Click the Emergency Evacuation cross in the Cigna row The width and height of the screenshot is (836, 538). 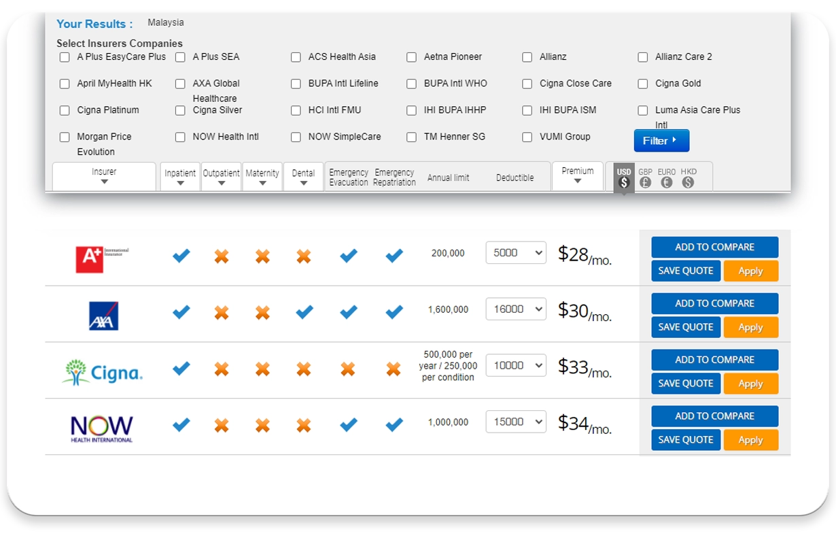[348, 369]
